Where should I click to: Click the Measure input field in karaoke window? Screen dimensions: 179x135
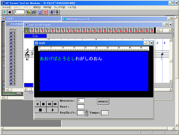point(81,101)
